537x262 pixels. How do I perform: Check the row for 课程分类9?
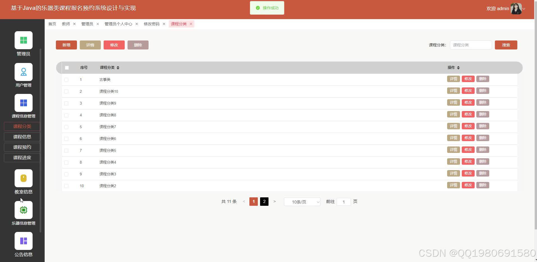(66, 103)
